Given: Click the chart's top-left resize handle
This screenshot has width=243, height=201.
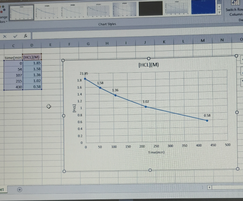Looking at the screenshot, I should pyautogui.click(x=63, y=60).
